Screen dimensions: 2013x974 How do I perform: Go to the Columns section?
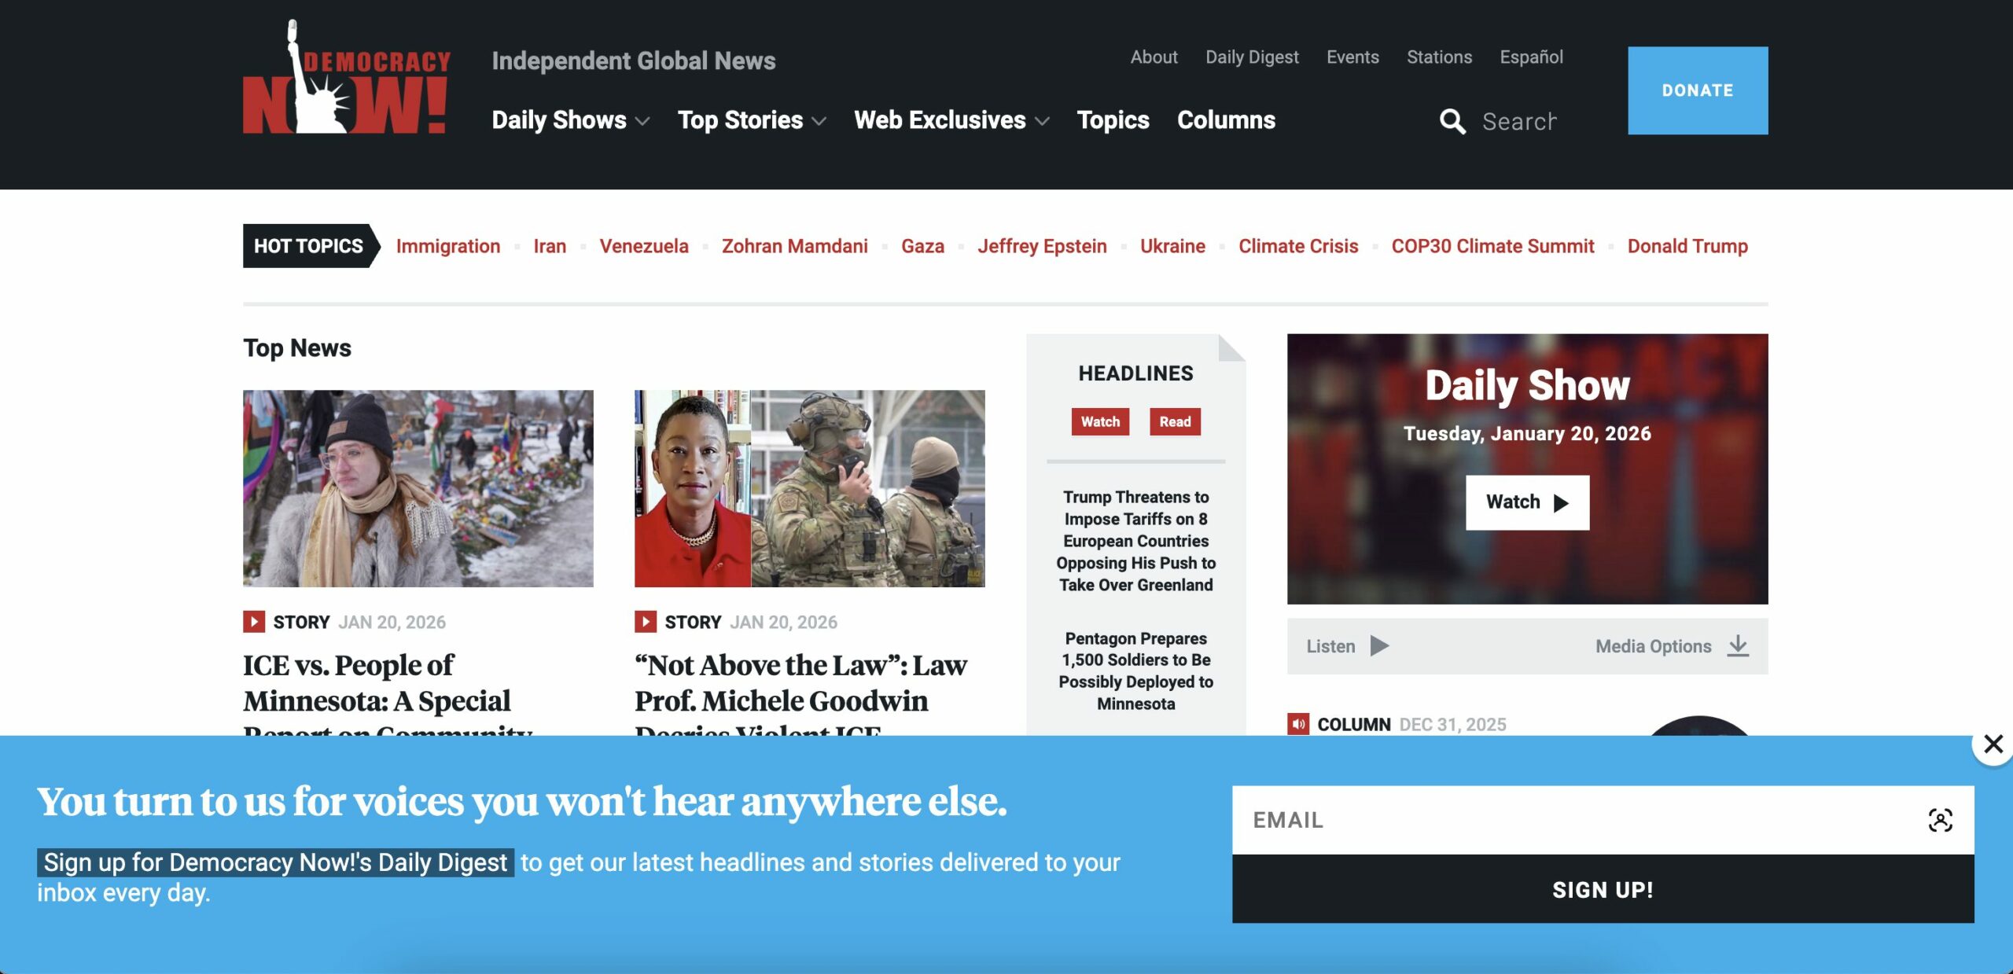point(1226,120)
